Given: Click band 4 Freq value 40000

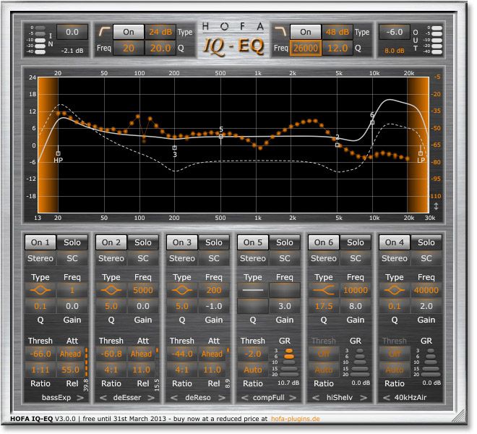Looking at the screenshot, I should coord(426,290).
